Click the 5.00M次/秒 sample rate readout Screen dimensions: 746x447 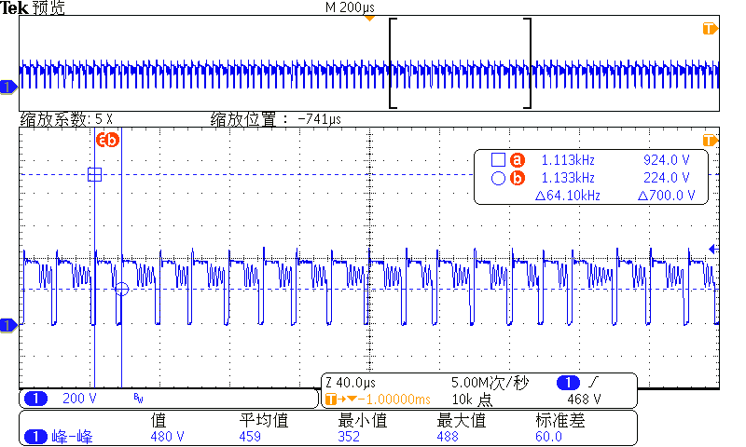pyautogui.click(x=490, y=383)
